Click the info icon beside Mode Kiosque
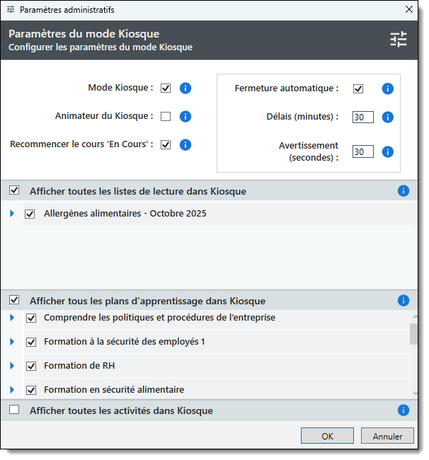Image resolution: width=429 pixels, height=460 pixels. pyautogui.click(x=185, y=88)
